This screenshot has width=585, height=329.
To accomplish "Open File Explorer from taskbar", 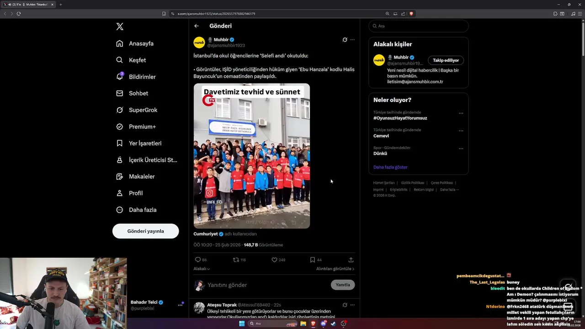I will pyautogui.click(x=303, y=324).
